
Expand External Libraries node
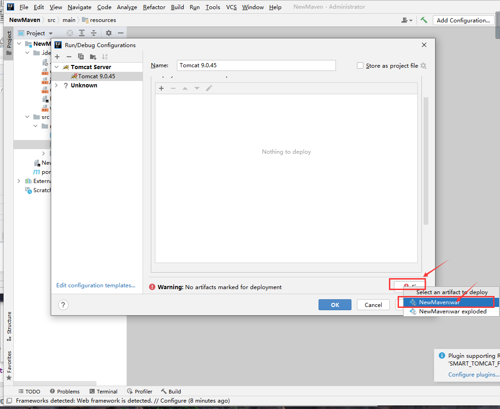pyautogui.click(x=19, y=181)
